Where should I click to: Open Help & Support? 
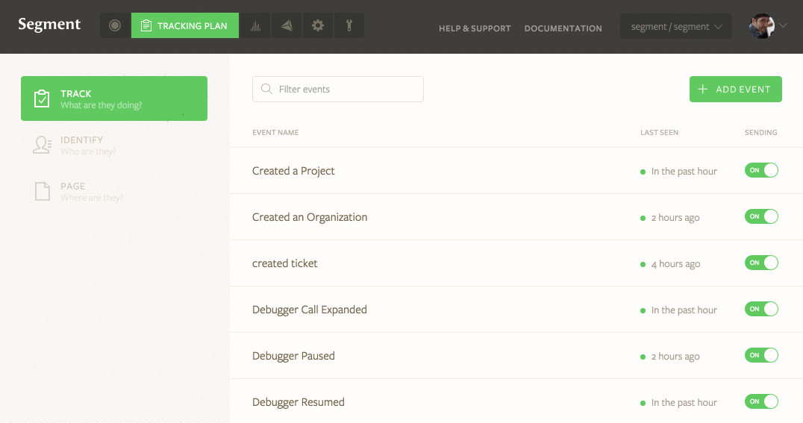(x=475, y=28)
